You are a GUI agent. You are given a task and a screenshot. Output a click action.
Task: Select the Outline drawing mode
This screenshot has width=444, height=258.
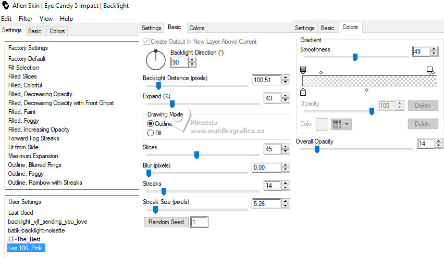[x=151, y=124]
